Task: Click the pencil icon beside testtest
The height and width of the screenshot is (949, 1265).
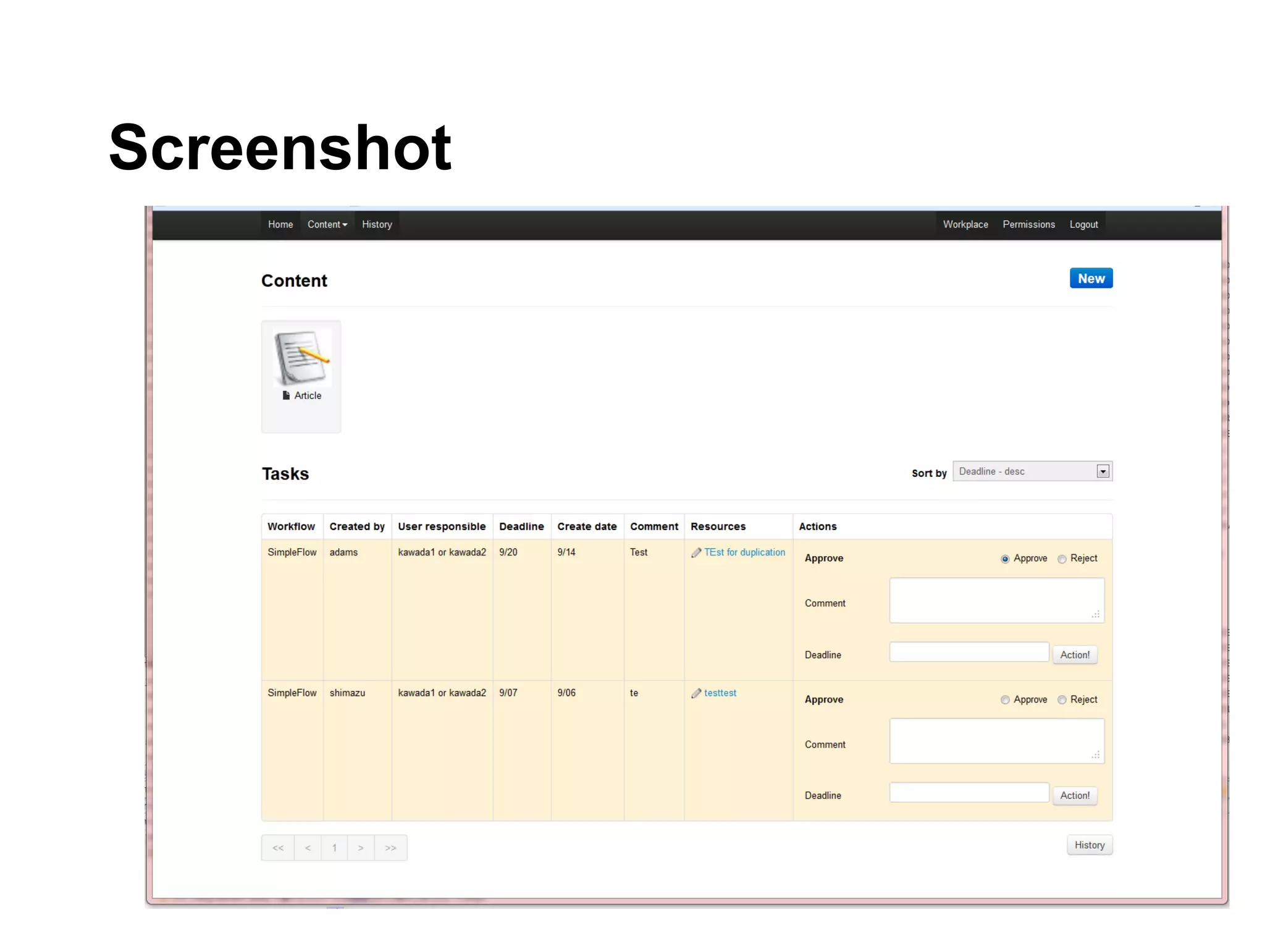Action: point(696,694)
